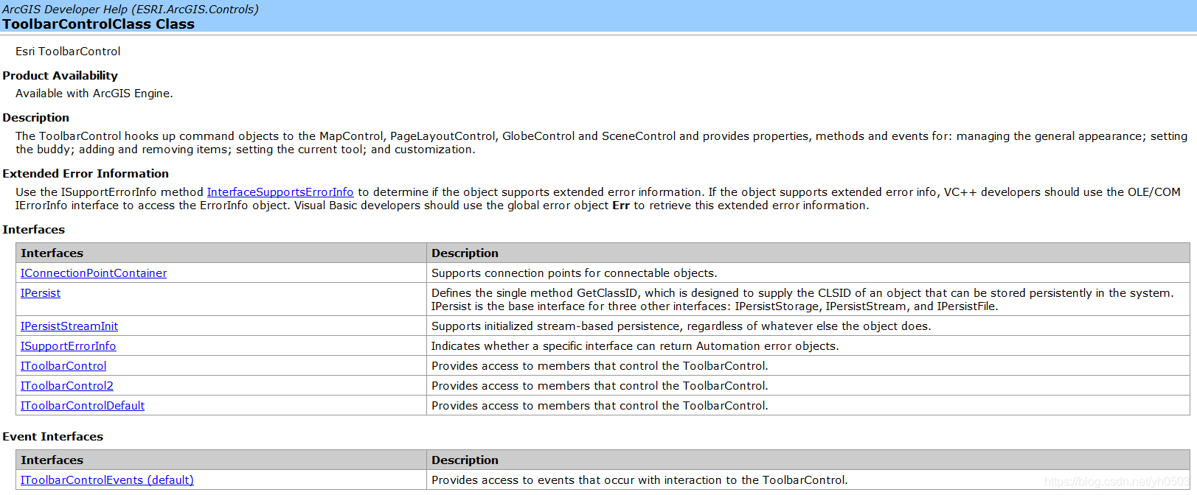This screenshot has width=1197, height=495.
Task: Click the 'Indicates whether a specific interface' description cell
Action: pyautogui.click(x=634, y=346)
